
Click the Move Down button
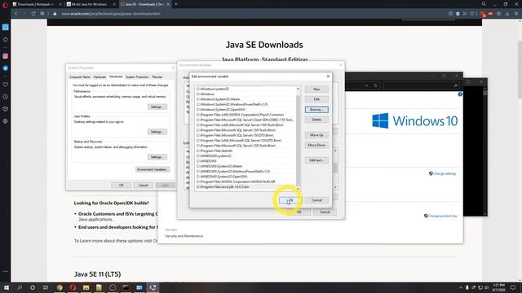(x=316, y=145)
